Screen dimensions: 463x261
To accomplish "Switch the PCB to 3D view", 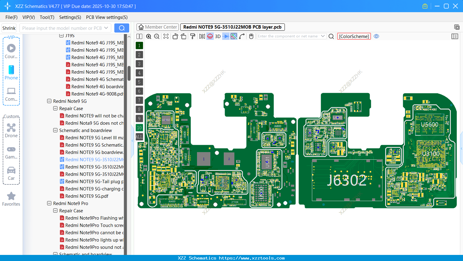I will tap(217, 36).
